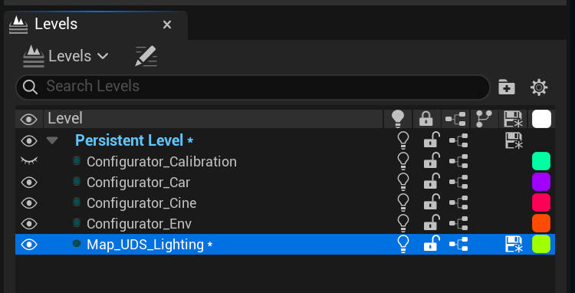The width and height of the screenshot is (575, 293).
Task: Hide the Configurator_Car level
Action: tap(29, 183)
